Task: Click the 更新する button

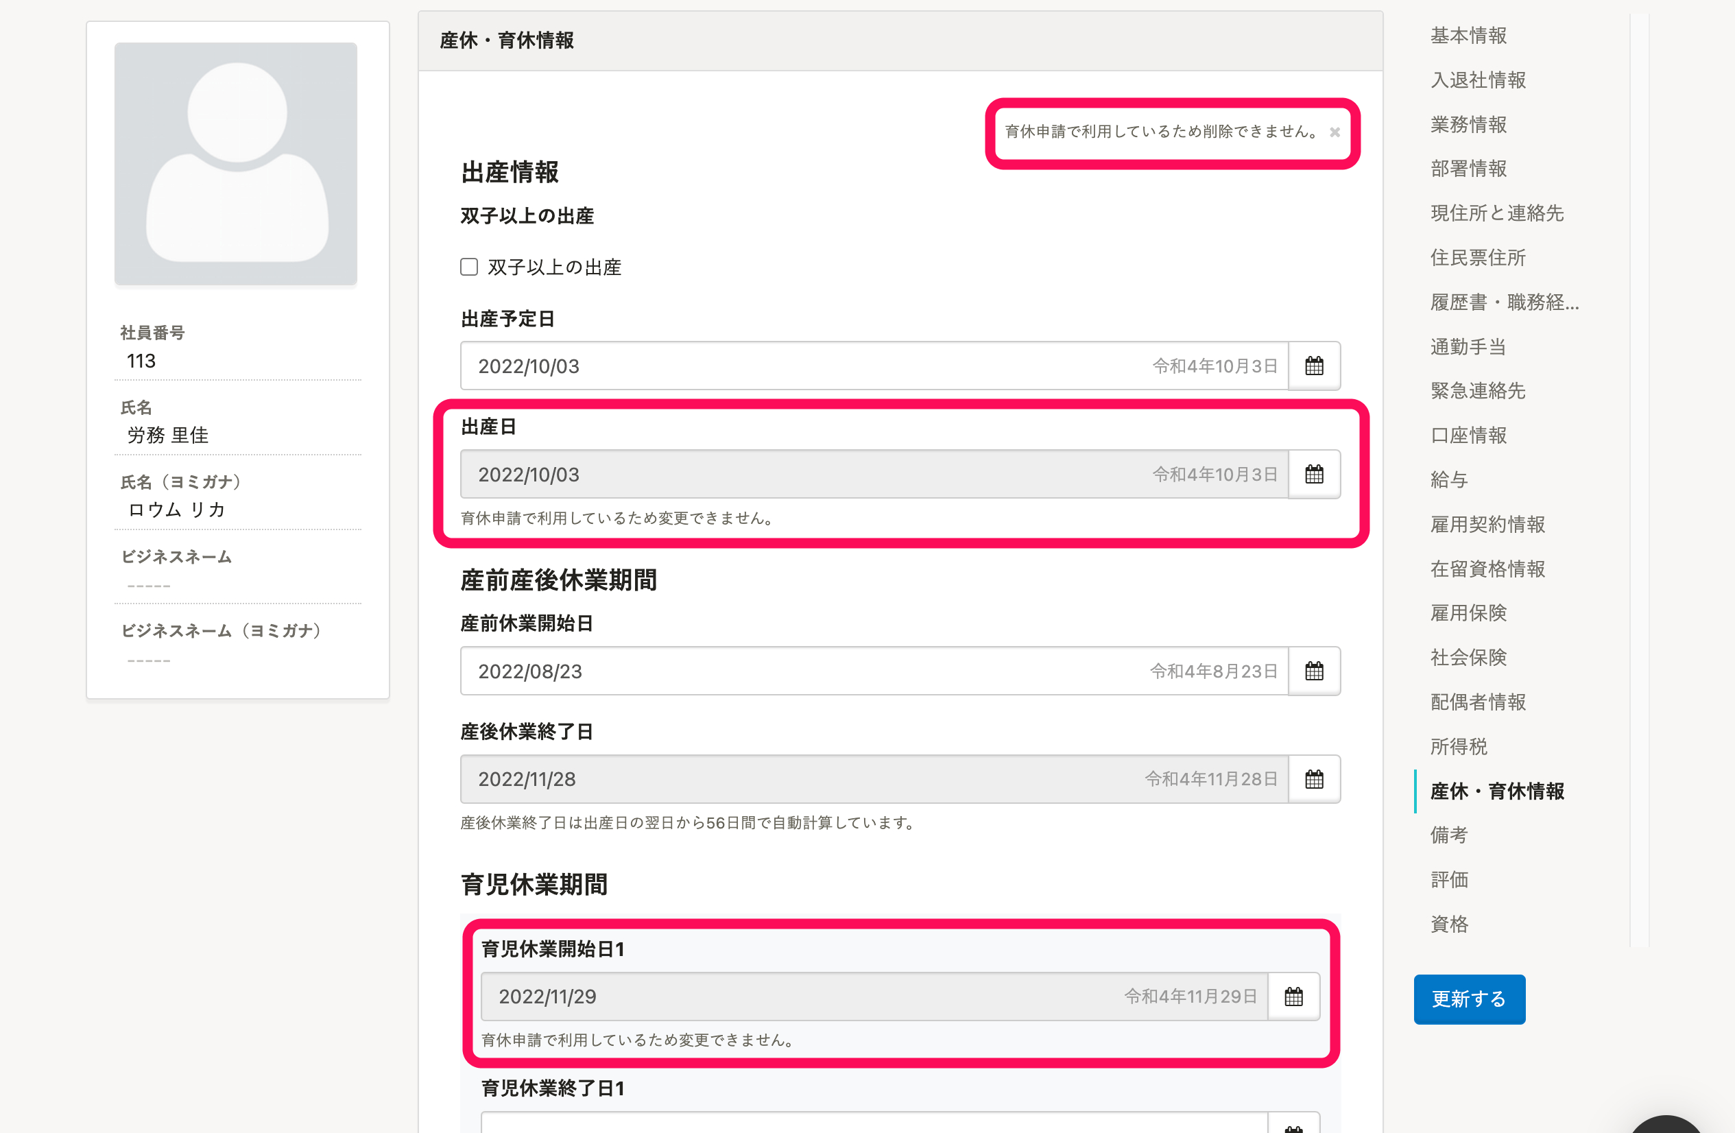Action: point(1469,999)
